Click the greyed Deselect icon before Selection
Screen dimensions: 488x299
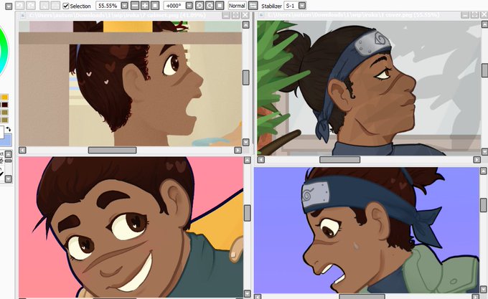[x=44, y=6]
